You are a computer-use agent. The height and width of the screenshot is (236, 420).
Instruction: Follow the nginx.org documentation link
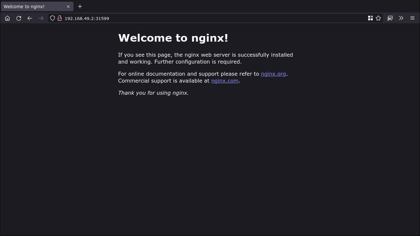point(273,74)
